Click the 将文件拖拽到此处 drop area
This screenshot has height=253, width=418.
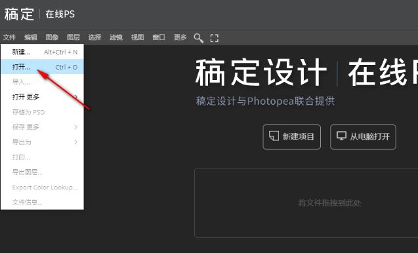[306, 203]
